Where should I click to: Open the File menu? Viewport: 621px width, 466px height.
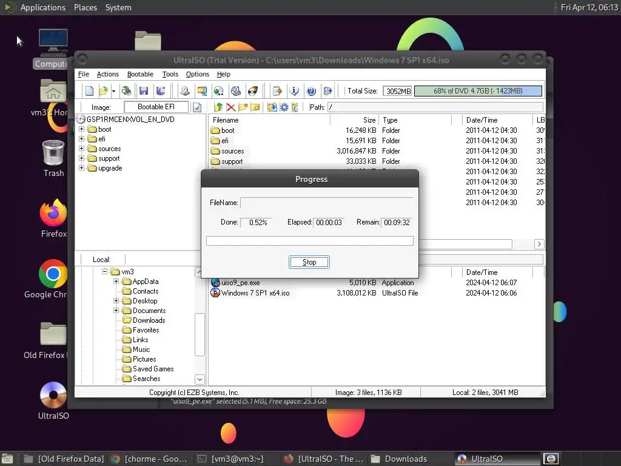tap(84, 74)
